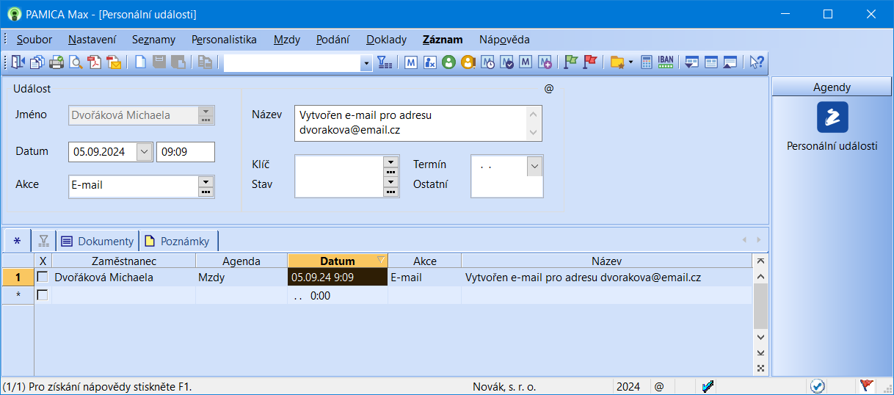Sort by Zaměstnanec column header
Image resolution: width=894 pixels, height=395 pixels.
[x=124, y=261]
